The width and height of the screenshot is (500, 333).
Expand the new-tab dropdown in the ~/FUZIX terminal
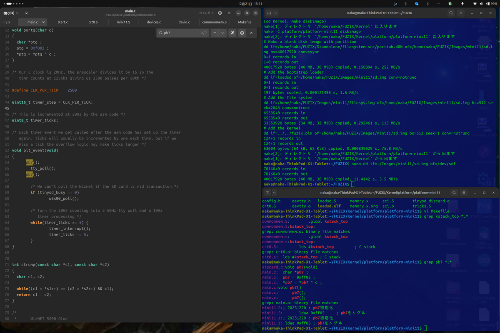tap(276, 13)
